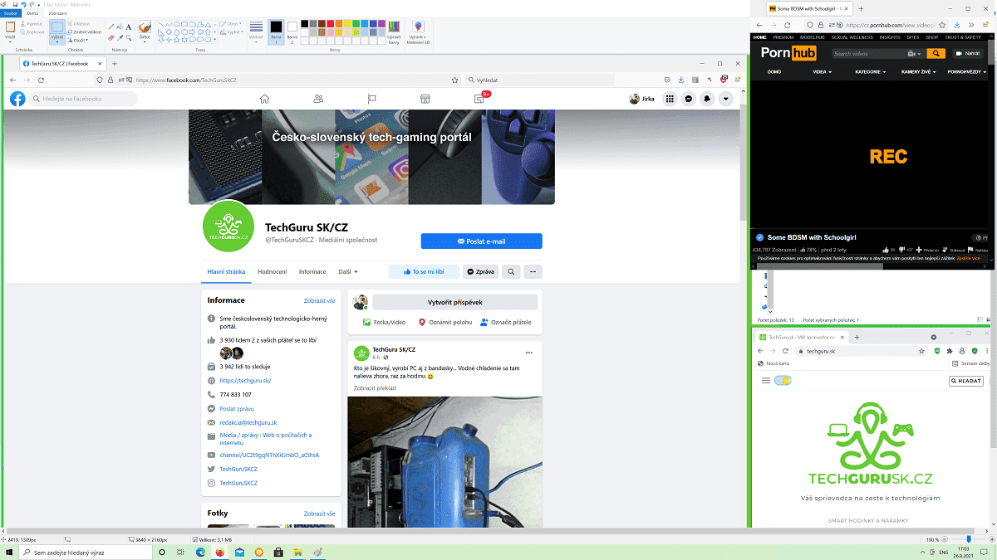The height and width of the screenshot is (560, 997).
Task: Open Facebook notifications bell
Action: (x=708, y=99)
